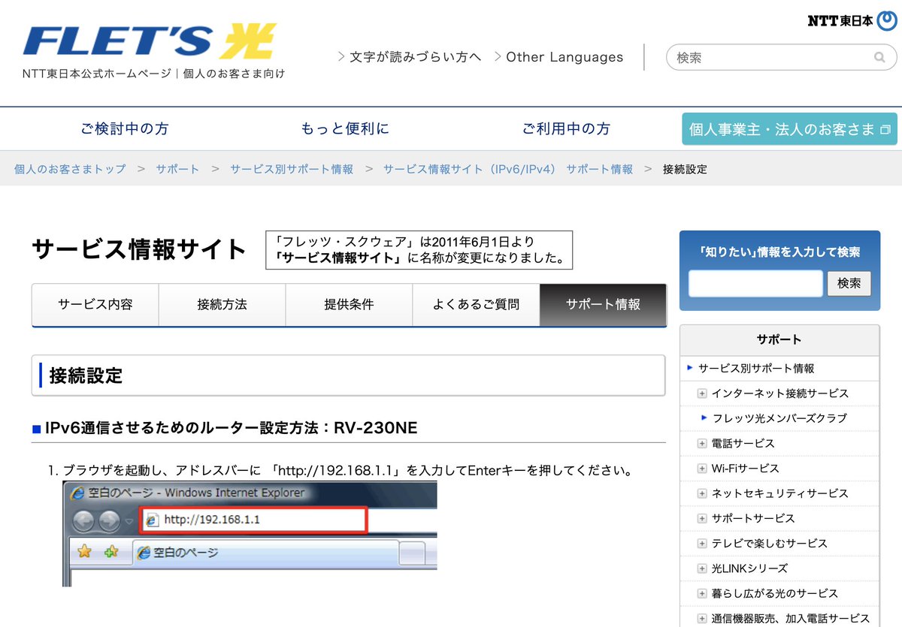Click the IPv6通信させるためのルーター設定方法：RV-230NE heading
The image size is (902, 627).
(231, 428)
